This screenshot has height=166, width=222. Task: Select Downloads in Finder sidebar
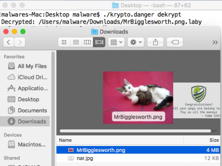pos(25,121)
